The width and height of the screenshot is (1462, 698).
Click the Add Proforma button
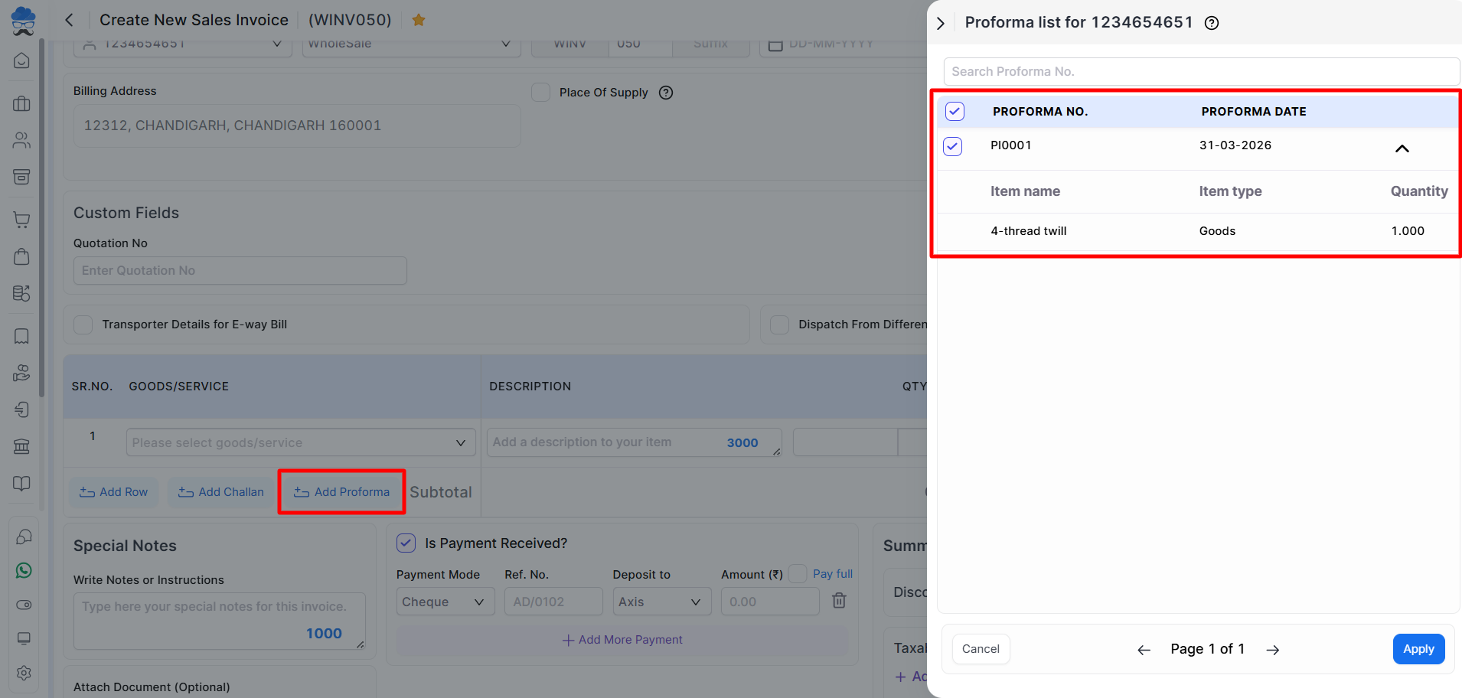click(341, 492)
